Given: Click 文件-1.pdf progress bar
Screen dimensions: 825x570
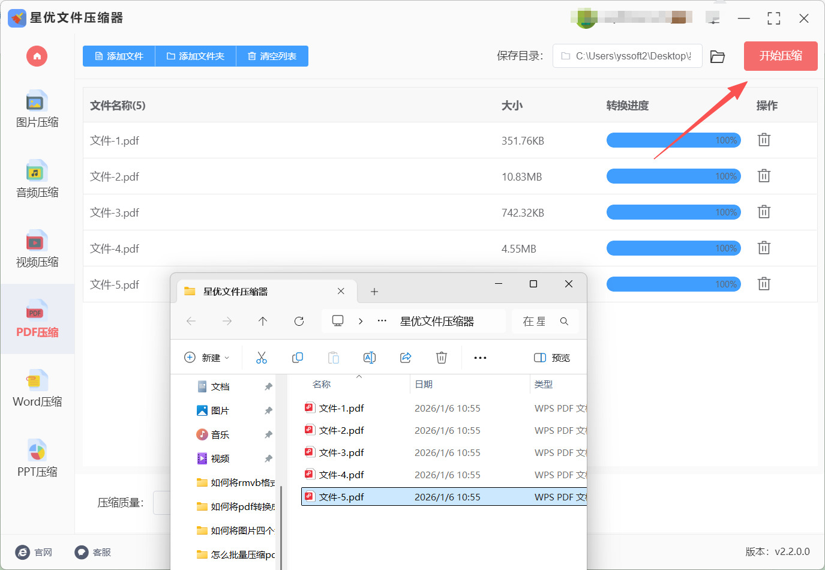Looking at the screenshot, I should coord(673,140).
